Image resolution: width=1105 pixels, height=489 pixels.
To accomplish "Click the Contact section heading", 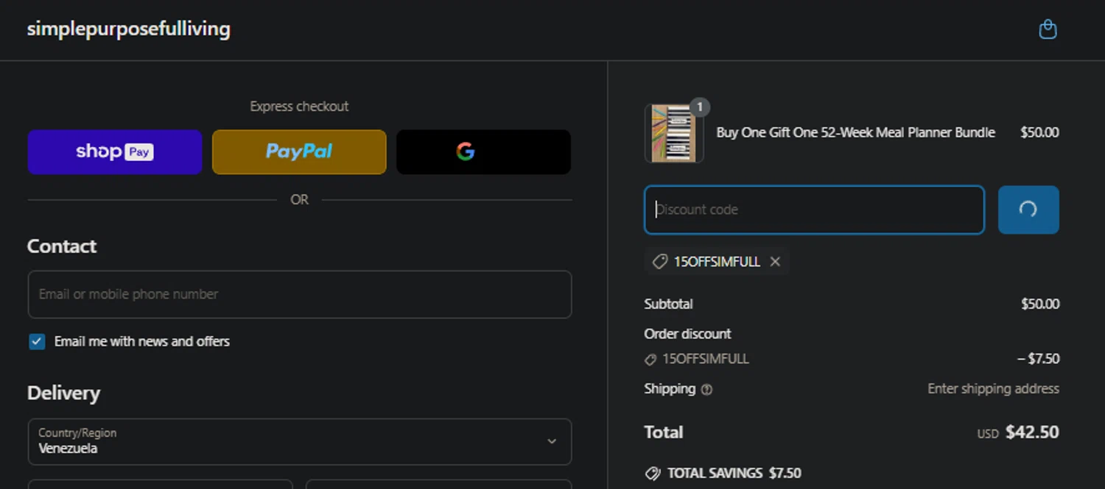I will [62, 246].
